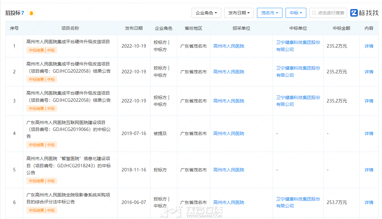Viewport: 382px width, 219px height.
Task: Click the 标找找 logo icon
Action: [354, 13]
